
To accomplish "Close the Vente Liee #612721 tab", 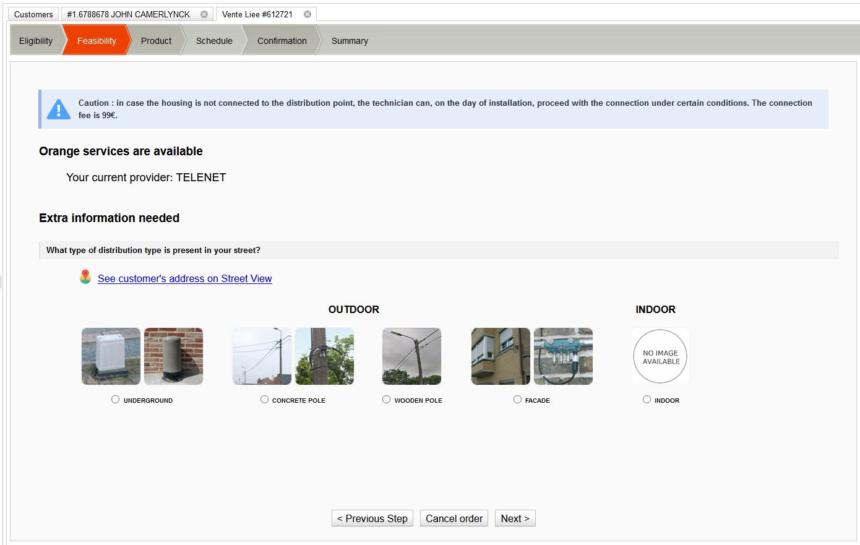I will click(x=307, y=14).
